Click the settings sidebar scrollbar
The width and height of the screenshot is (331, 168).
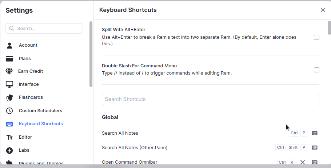[x=91, y=54]
